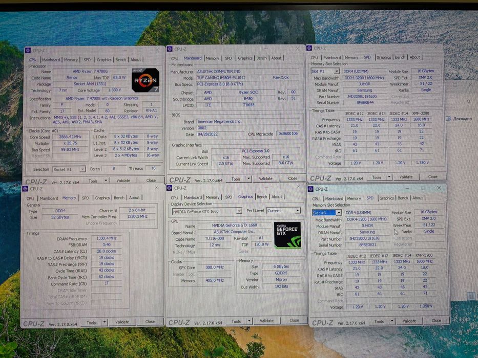This screenshot has height=358, width=478.
Task: Open the Memory tab in the Mainboard window
Action: (x=213, y=58)
